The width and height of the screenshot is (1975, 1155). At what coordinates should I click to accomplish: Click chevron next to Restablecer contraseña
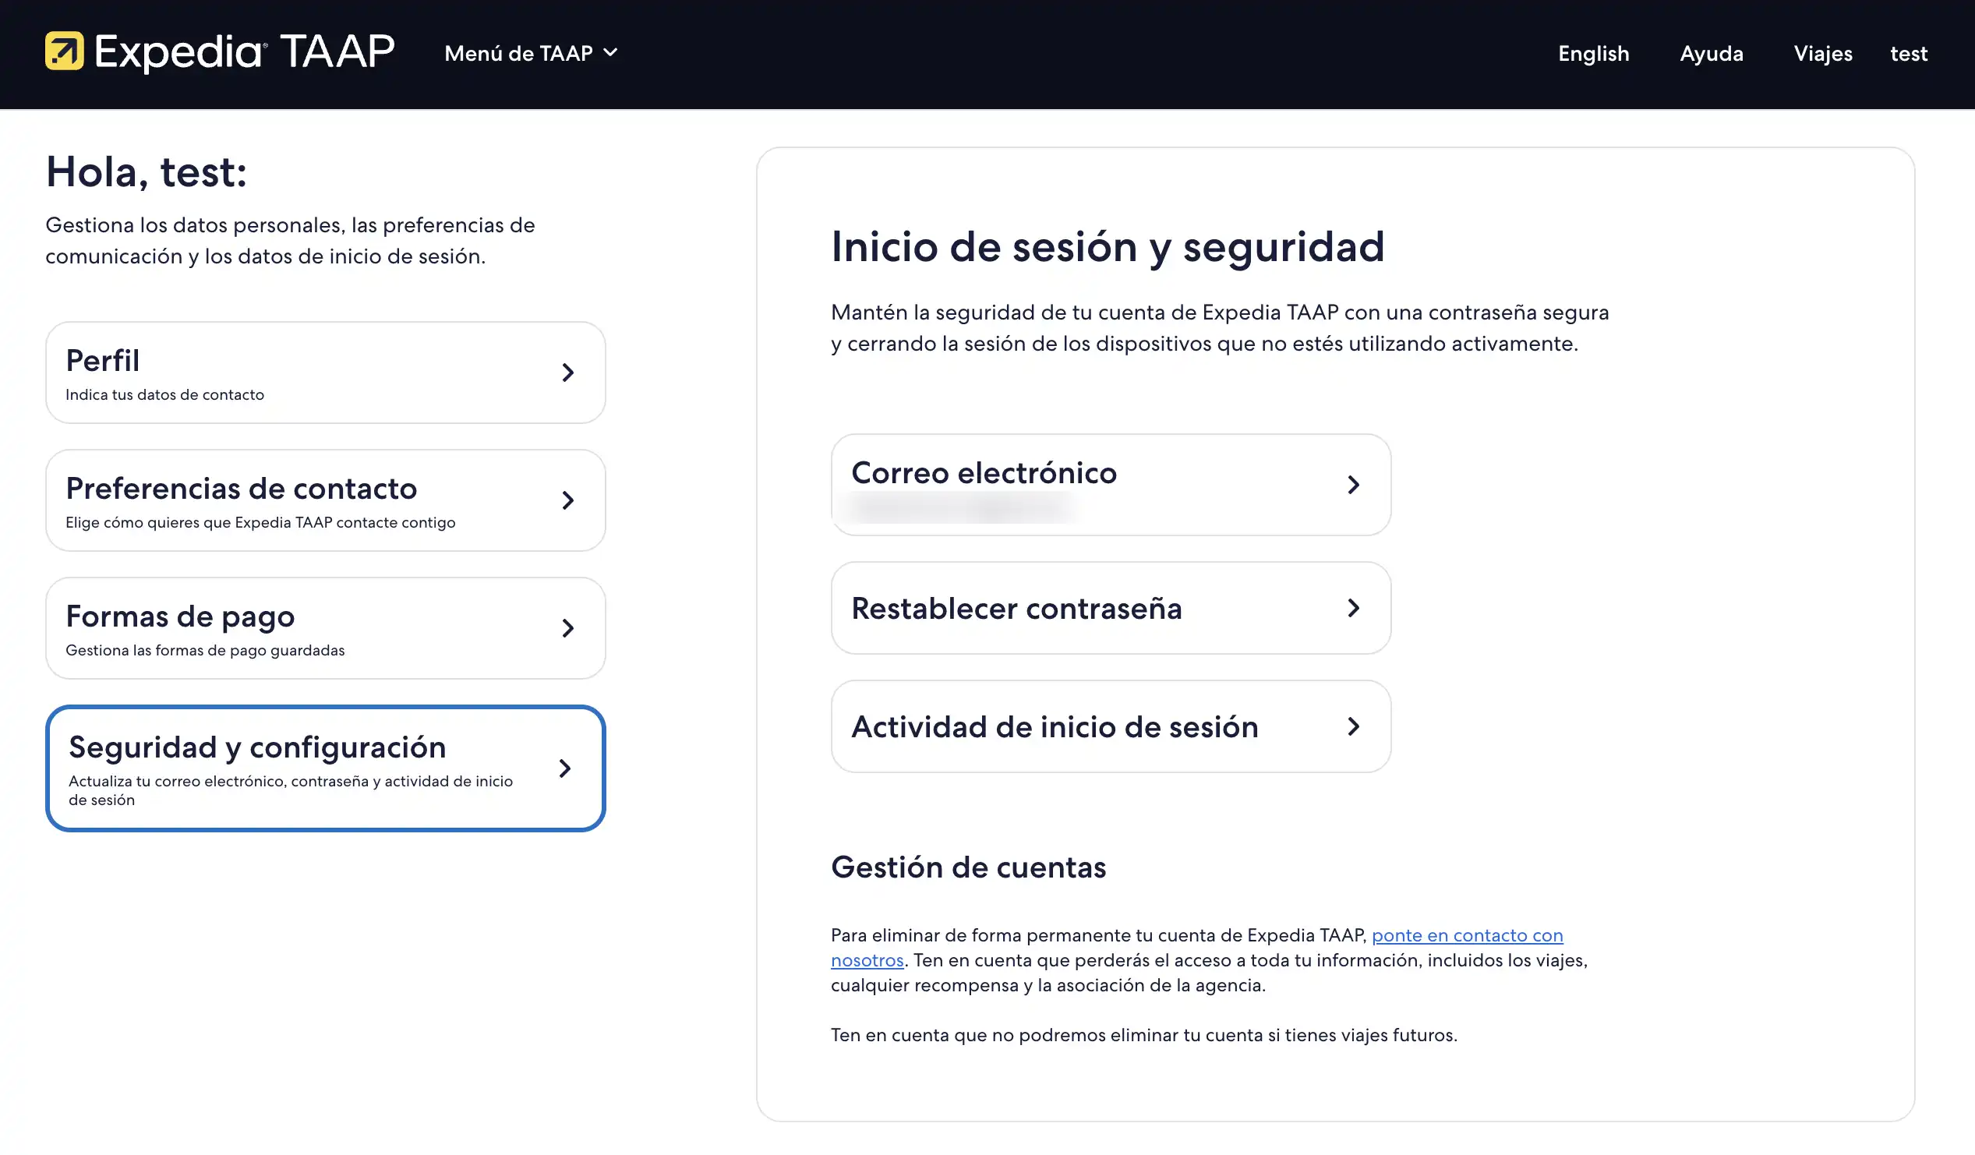[x=1354, y=607]
